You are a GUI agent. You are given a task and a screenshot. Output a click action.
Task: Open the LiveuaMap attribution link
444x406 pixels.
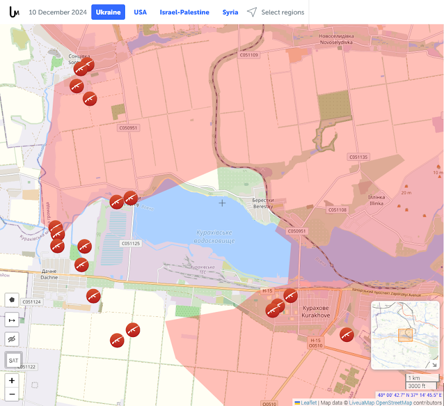pos(361,403)
